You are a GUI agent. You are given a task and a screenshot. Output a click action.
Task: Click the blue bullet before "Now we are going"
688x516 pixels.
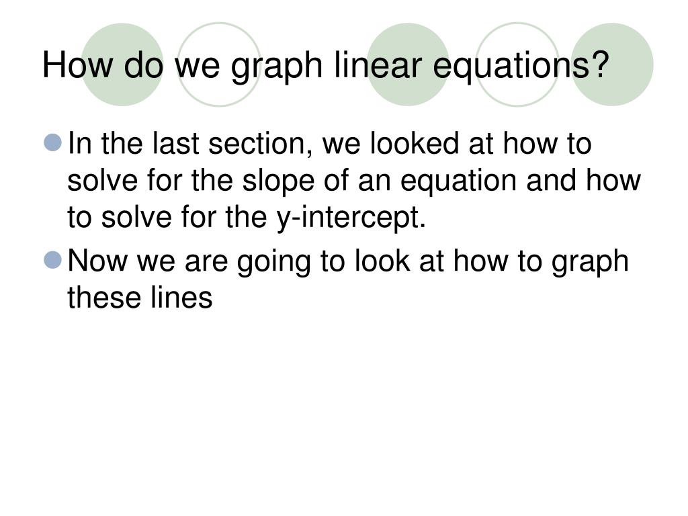(53, 260)
